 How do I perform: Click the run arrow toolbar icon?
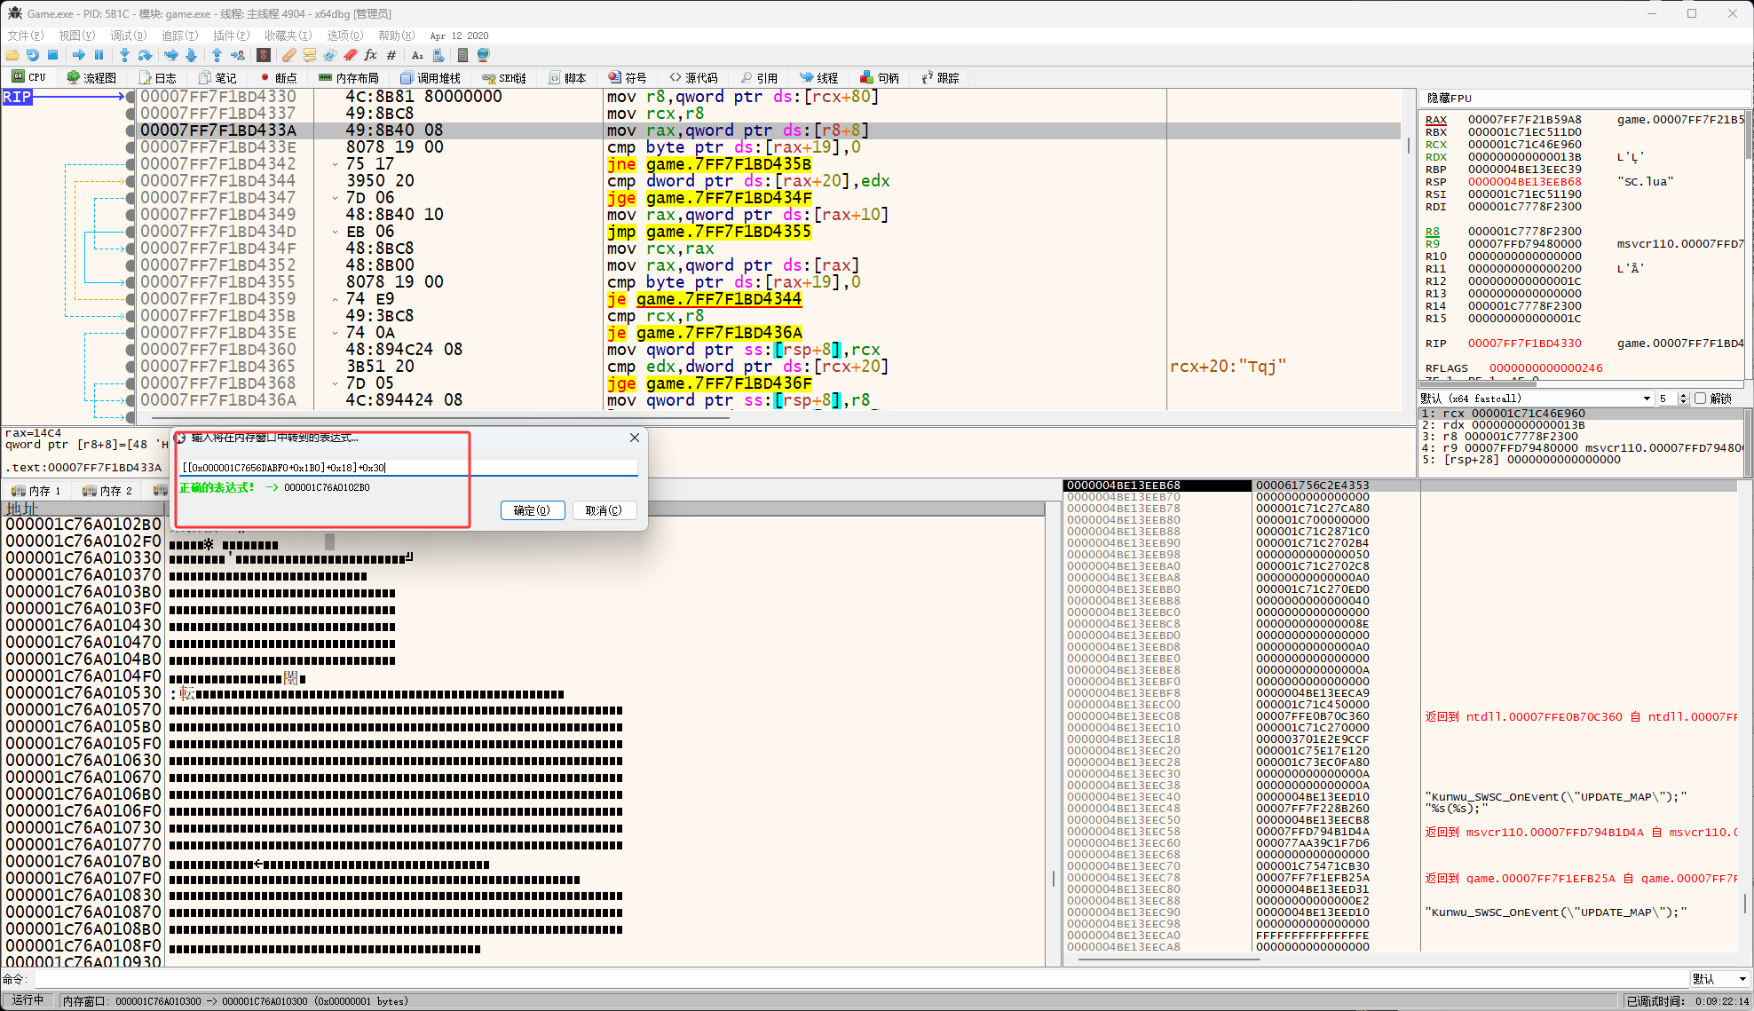pos(79,55)
